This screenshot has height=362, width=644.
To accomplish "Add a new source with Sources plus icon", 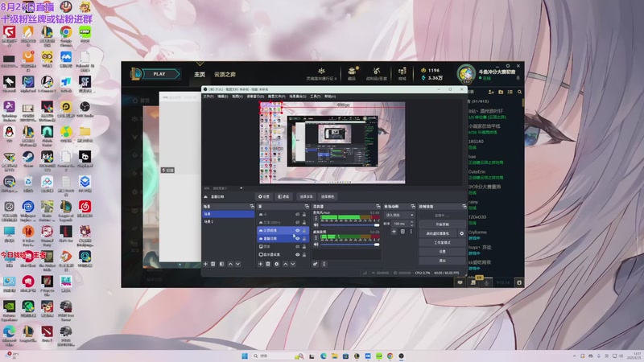I will tap(260, 264).
